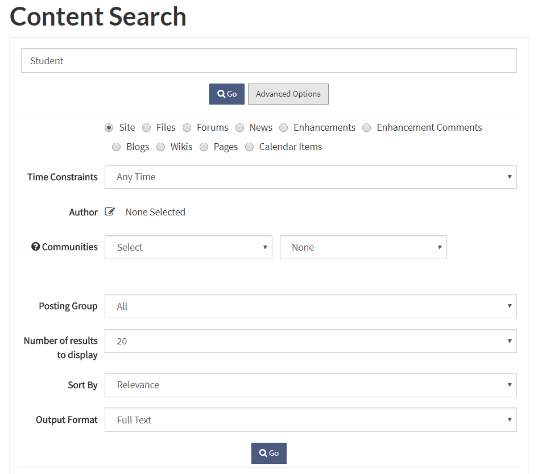
Task: Click the Author edit pencil icon
Action: click(110, 212)
